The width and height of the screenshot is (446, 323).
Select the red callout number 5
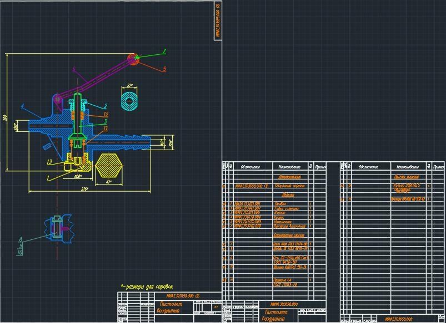(x=164, y=69)
